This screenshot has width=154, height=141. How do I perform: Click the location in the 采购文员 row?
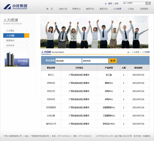[x=79, y=91]
